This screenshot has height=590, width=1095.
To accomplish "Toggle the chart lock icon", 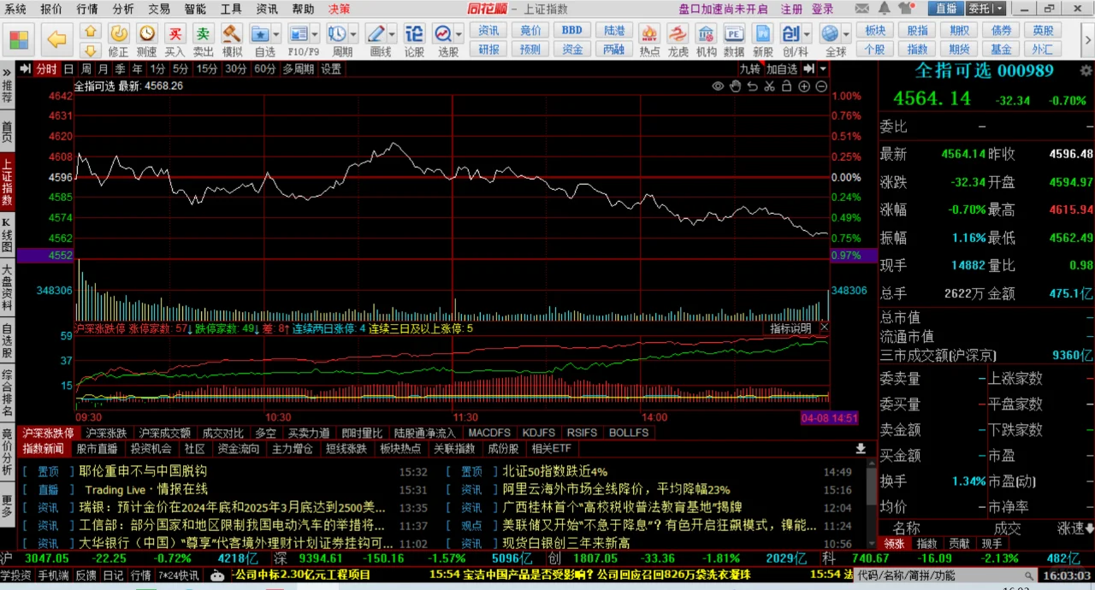I will 786,86.
